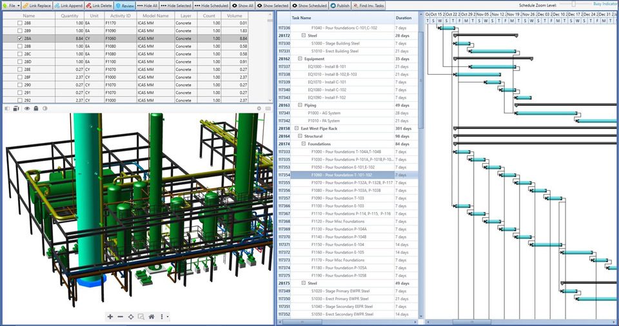Tick the checkbox for row 28F

[20, 77]
